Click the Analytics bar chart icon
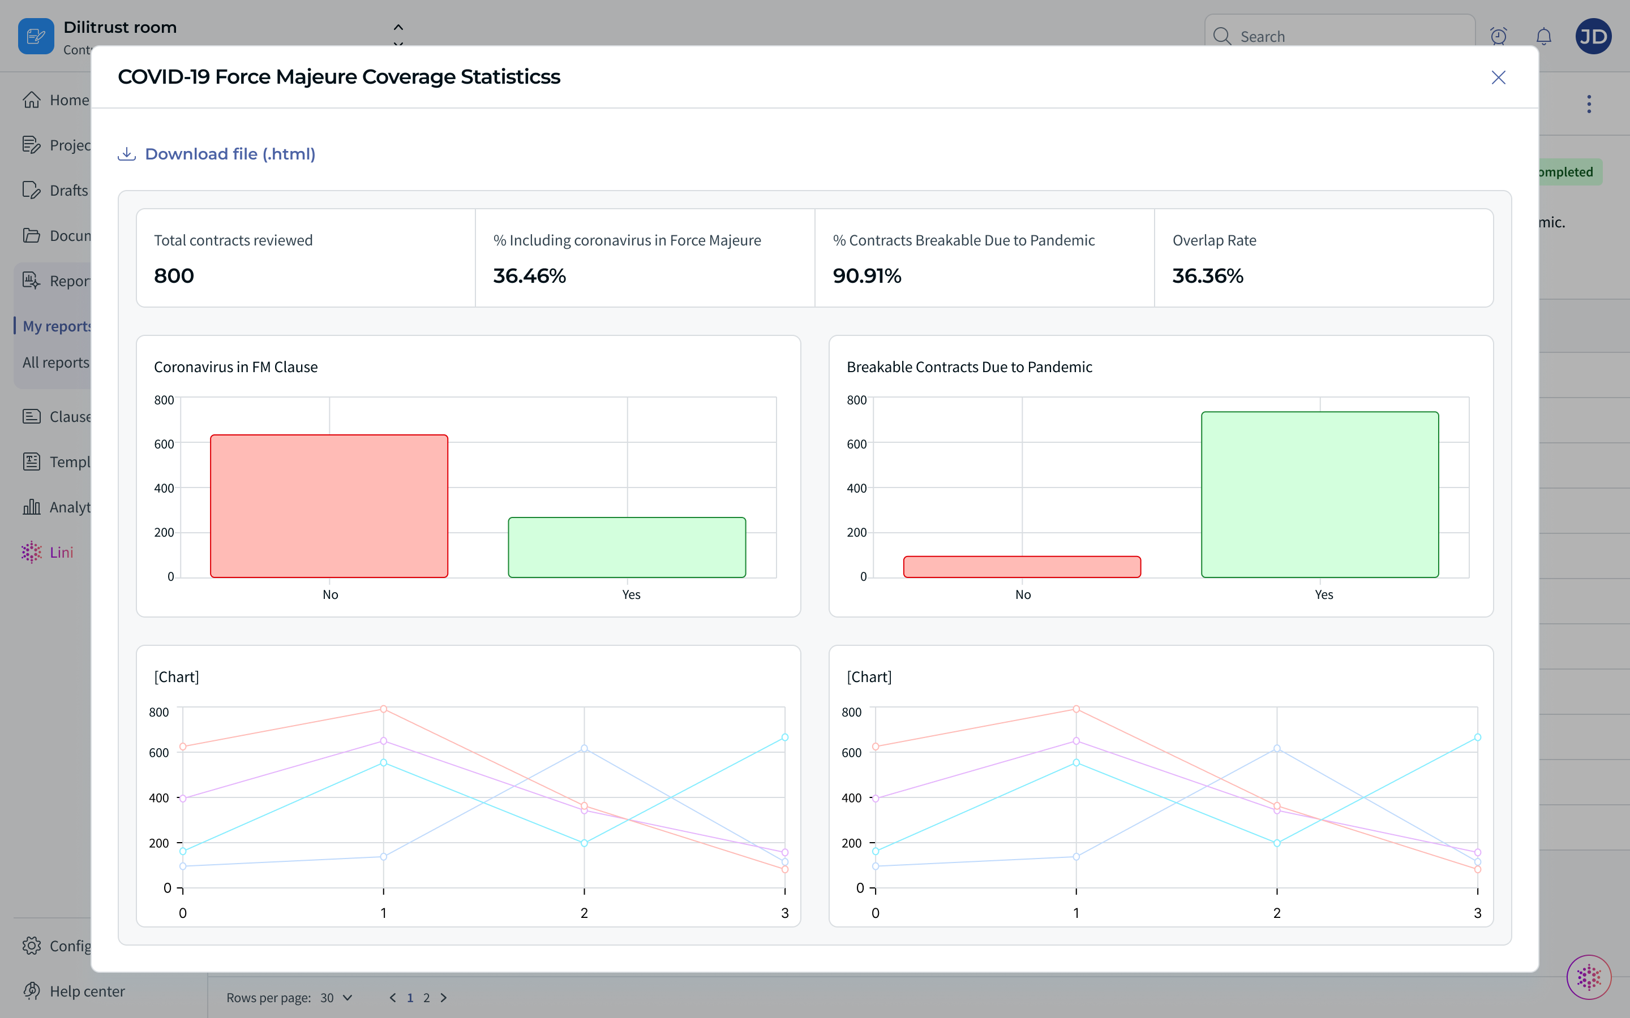The height and width of the screenshot is (1018, 1630). coord(32,506)
